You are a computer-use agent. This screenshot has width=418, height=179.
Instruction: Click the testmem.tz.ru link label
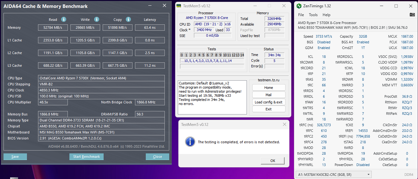(269, 81)
